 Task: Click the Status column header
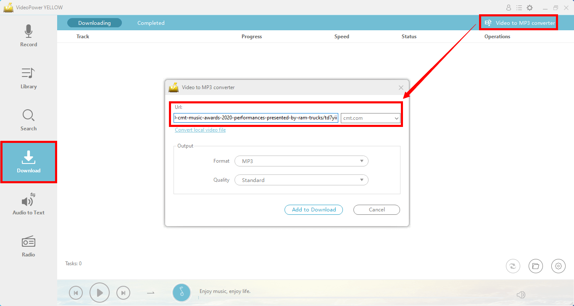pos(409,37)
